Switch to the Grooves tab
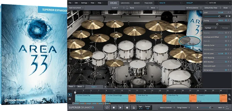 125,3
